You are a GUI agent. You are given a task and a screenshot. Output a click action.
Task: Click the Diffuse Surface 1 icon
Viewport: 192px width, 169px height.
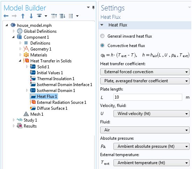click(33, 108)
